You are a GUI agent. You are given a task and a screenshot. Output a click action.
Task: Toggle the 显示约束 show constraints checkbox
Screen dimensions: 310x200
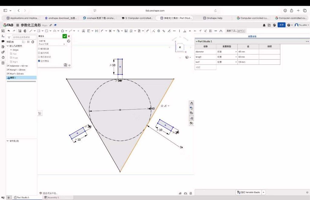click(x=39, y=53)
